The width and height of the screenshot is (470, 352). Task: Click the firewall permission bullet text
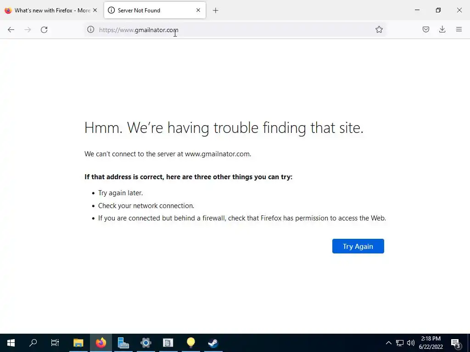tap(242, 218)
